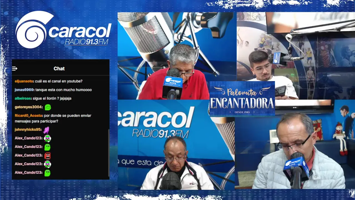
Task: Click the red emote in Alex_Cando123's message
Action: [47, 156]
